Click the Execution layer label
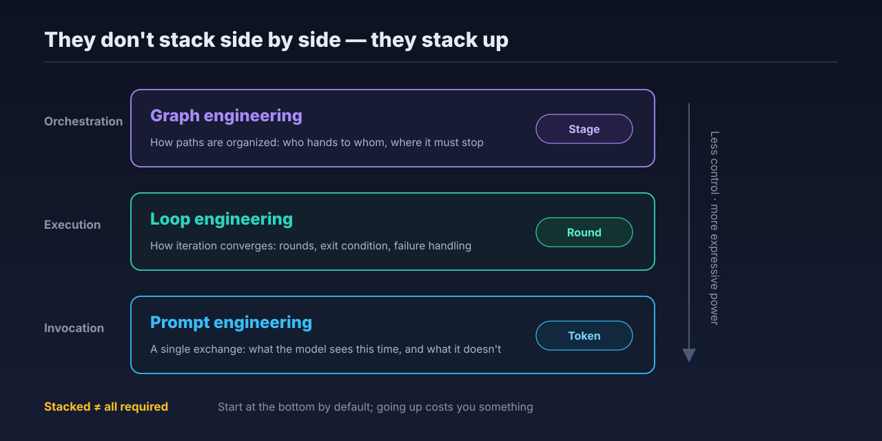Image resolution: width=882 pixels, height=441 pixels. coord(72,225)
